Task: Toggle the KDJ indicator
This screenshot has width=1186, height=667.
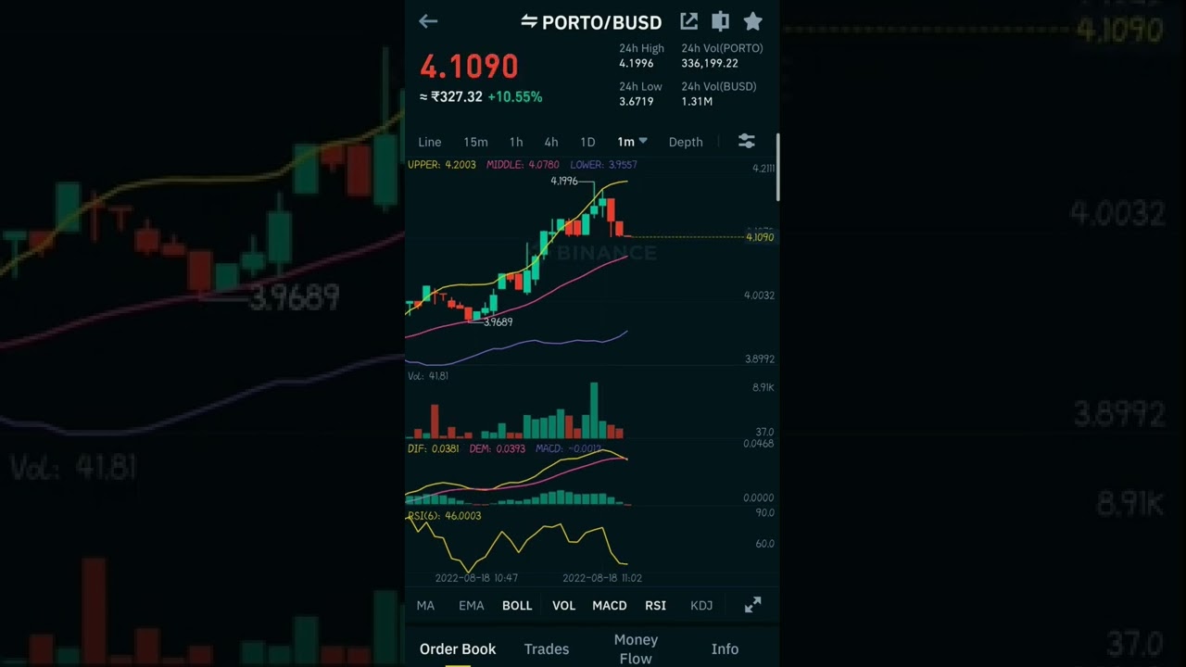Action: tap(701, 605)
